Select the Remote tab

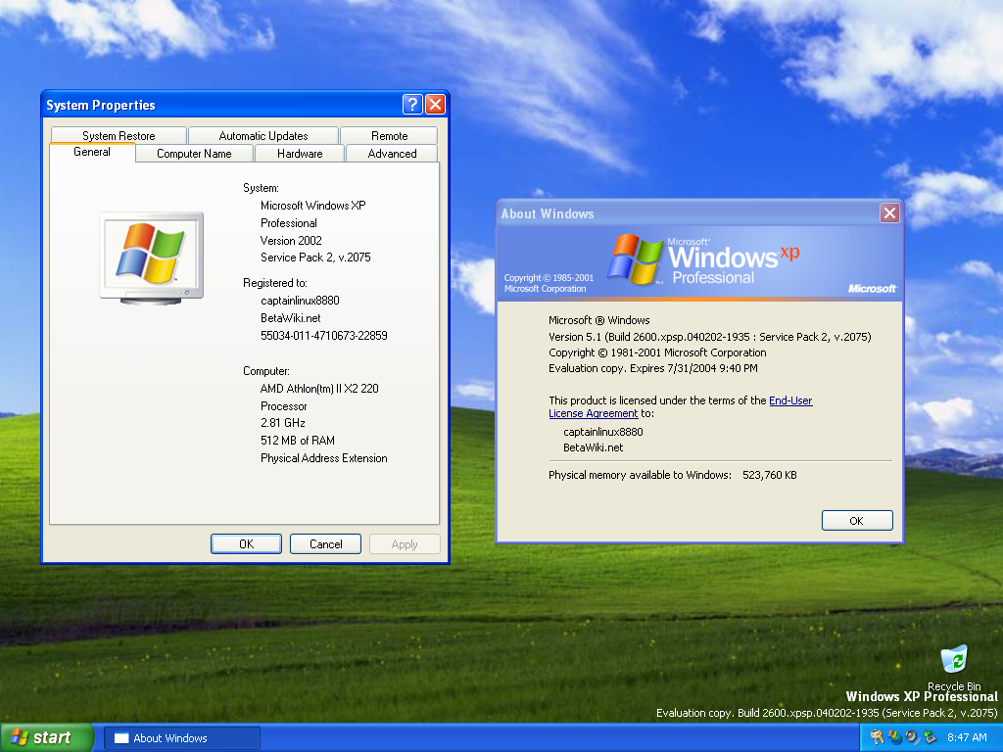click(389, 136)
